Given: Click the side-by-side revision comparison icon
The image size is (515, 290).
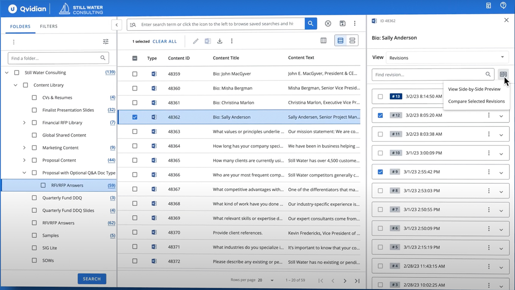Looking at the screenshot, I should pyautogui.click(x=503, y=74).
